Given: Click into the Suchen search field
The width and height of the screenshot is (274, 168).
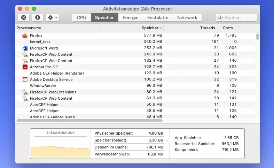Looking at the screenshot, I should [236, 17].
